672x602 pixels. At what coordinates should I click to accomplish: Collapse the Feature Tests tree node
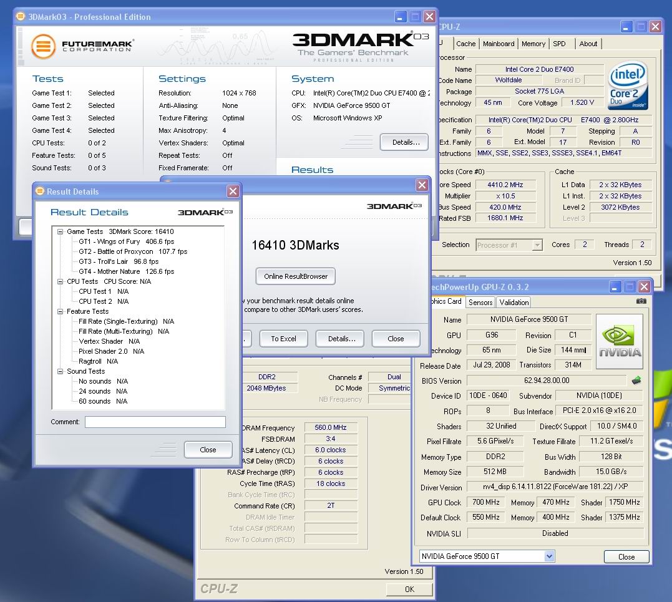click(x=61, y=311)
